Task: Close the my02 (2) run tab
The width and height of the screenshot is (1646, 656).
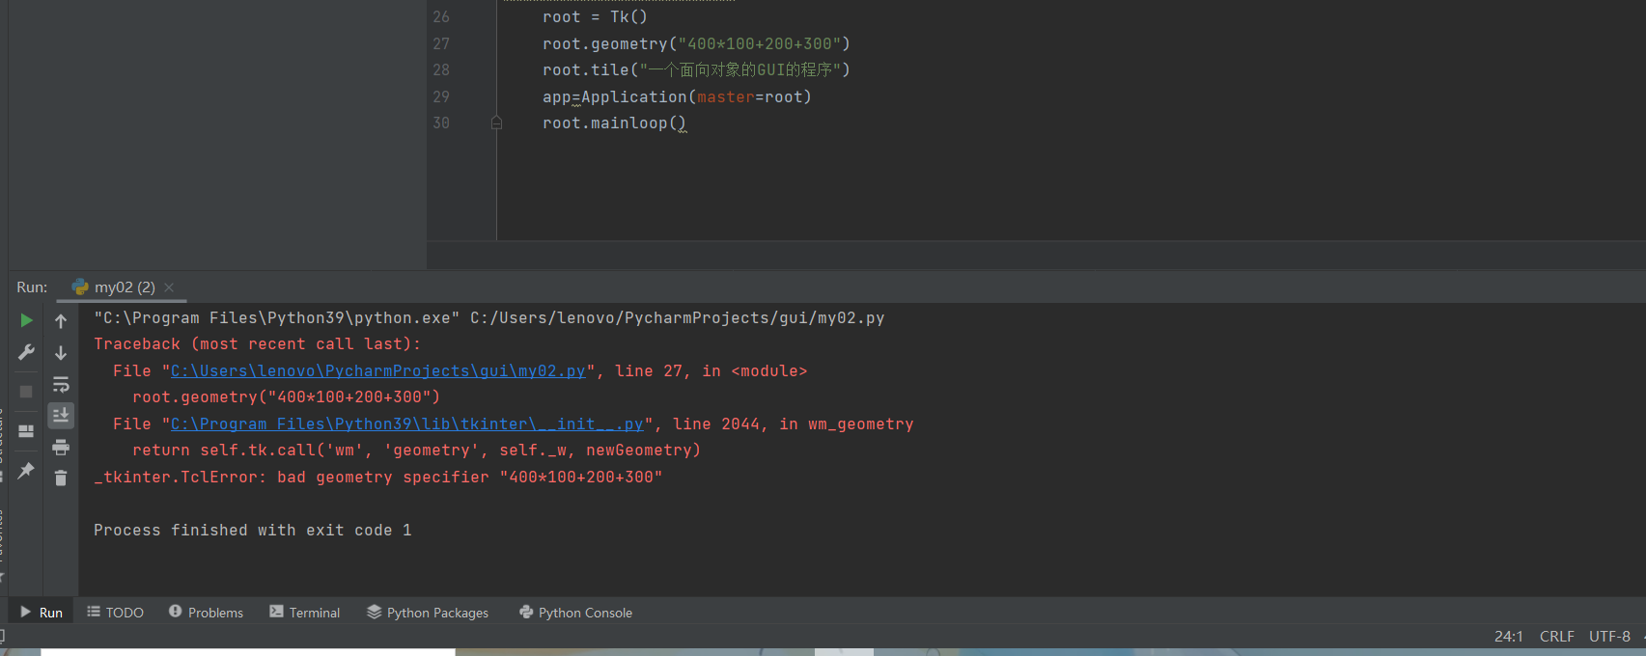Action: click(169, 287)
